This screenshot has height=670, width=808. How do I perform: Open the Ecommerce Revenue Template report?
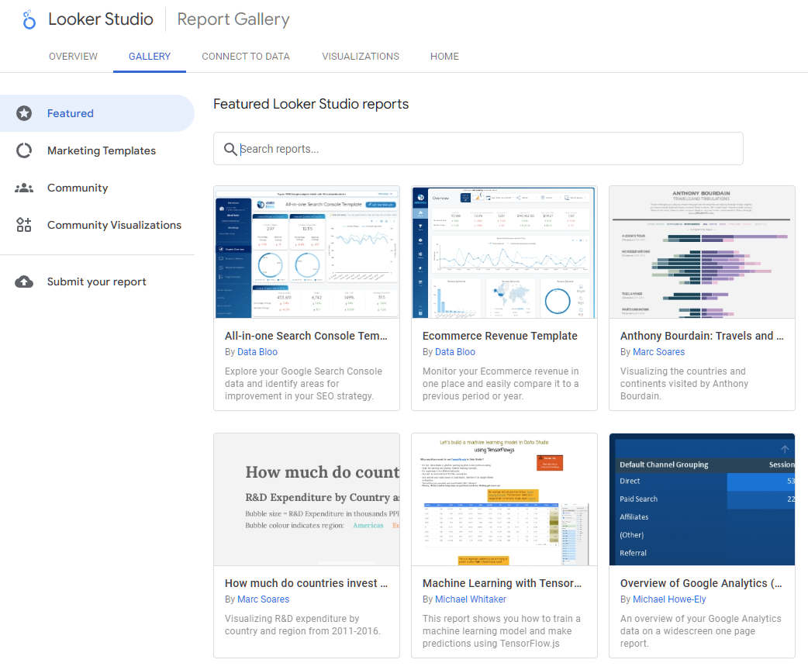[500, 336]
